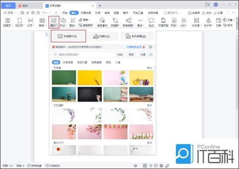Click the Undo arrow icon
The width and height of the screenshot is (239, 169).
(44, 13)
